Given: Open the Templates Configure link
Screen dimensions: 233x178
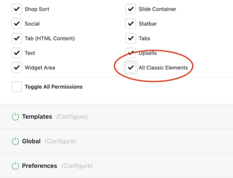Looking at the screenshot, I should 72,117.
